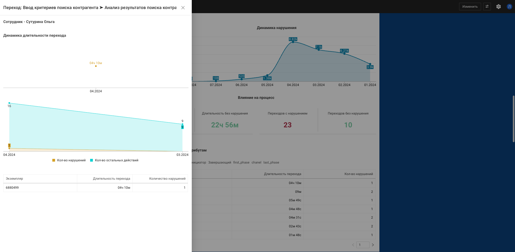Switch to the first_phase tab
Viewport: 515px width, 252px height.
click(x=241, y=162)
